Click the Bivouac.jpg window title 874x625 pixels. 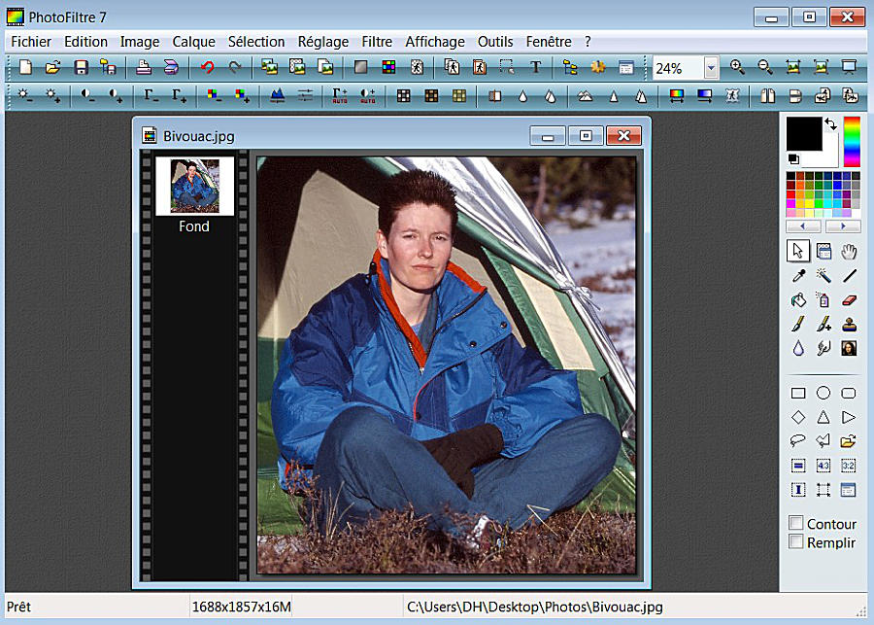(x=199, y=136)
